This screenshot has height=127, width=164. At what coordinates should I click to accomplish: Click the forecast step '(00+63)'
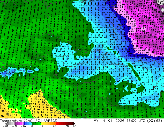pos(155,121)
